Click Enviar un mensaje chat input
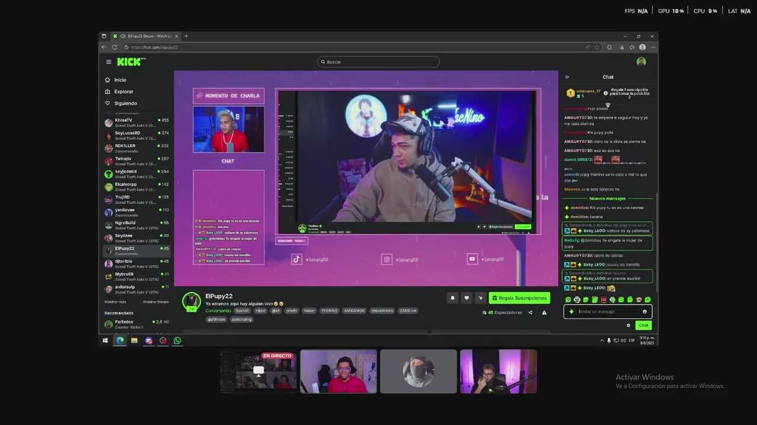 tap(607, 312)
